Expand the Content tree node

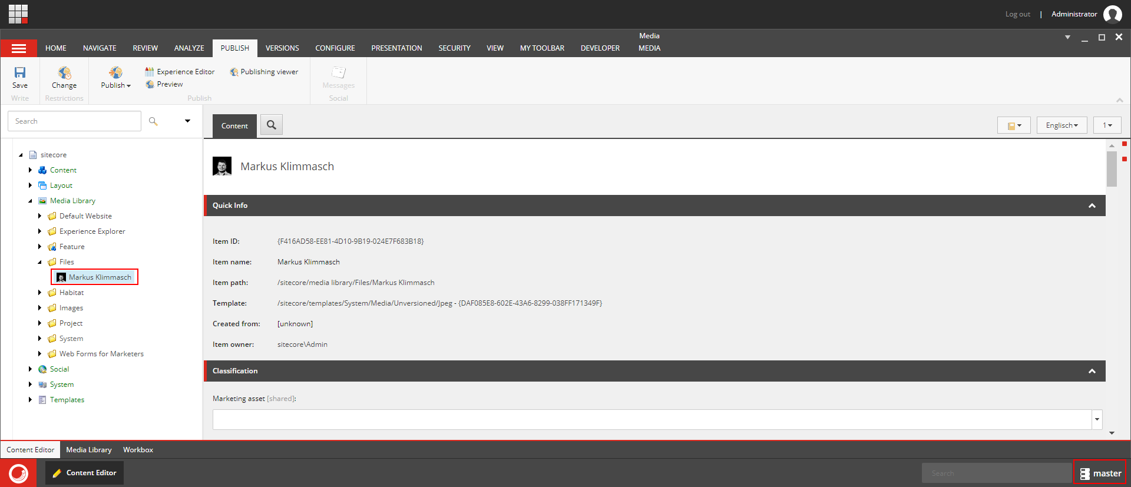pos(30,170)
